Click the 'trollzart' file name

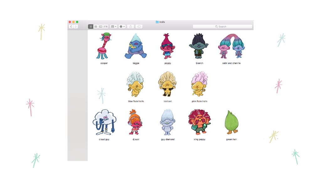168,101
